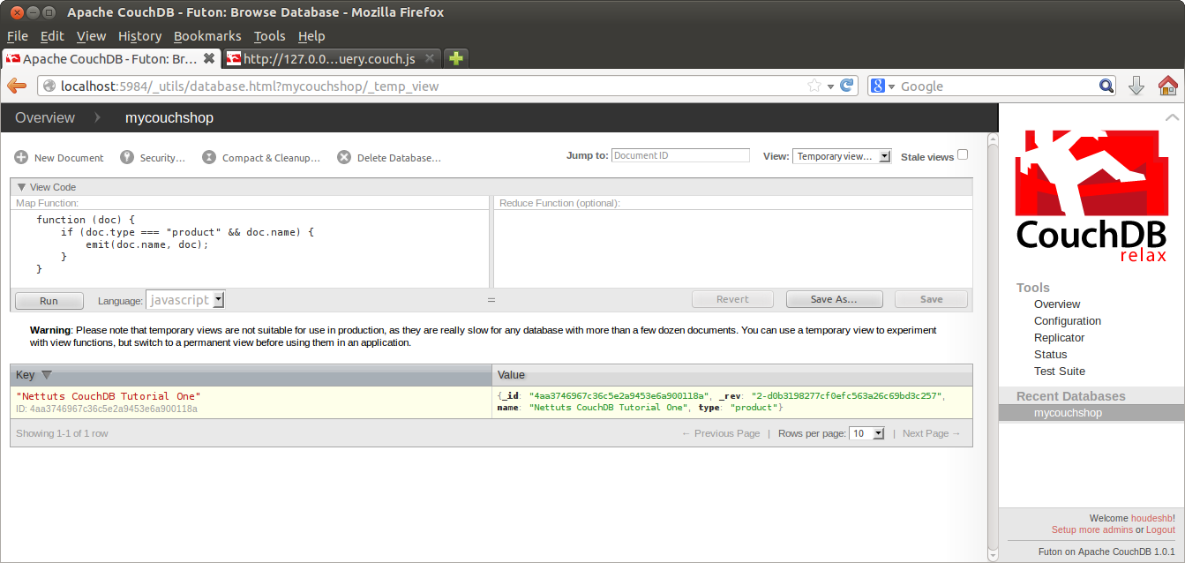Close the jquery.couch.js tab

tap(430, 59)
